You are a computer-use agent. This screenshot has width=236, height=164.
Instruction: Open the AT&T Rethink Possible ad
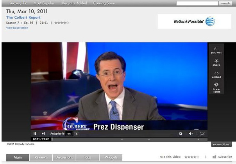(x=195, y=21)
